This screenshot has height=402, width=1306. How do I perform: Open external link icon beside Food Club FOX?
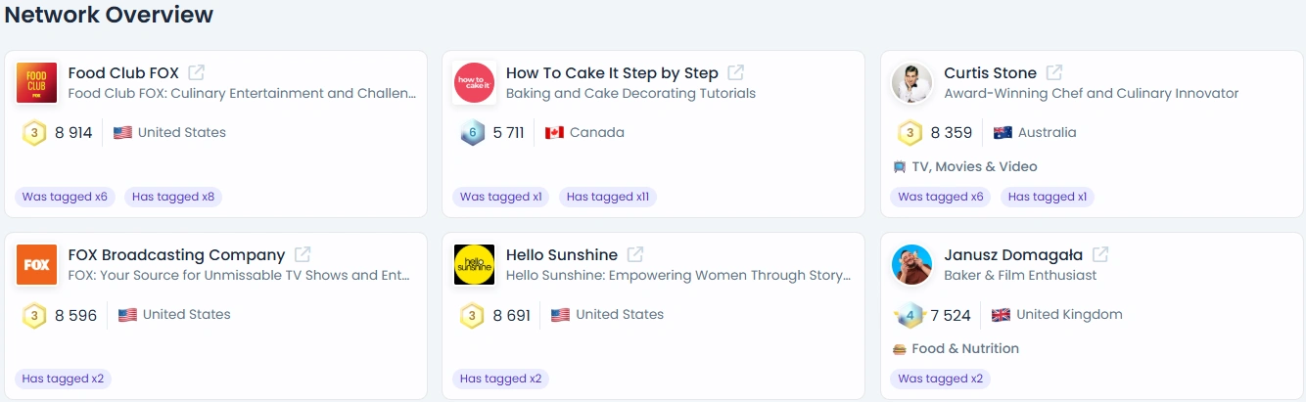coord(197,72)
